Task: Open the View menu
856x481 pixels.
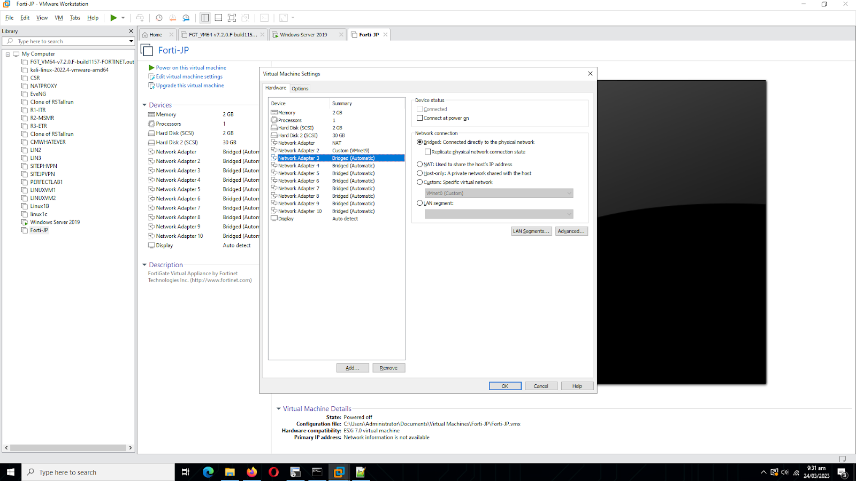Action: [42, 18]
